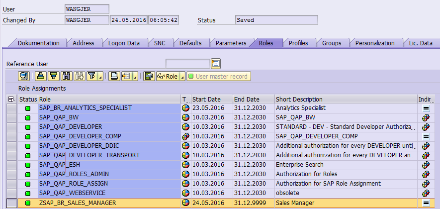Click the Role display button with glasses
Viewport: 440px width, 209px height.
tap(168, 77)
